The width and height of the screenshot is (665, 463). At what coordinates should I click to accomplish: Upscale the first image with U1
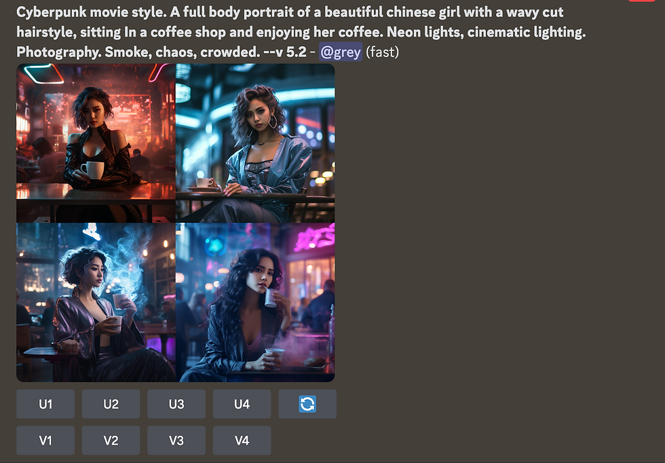coord(45,404)
